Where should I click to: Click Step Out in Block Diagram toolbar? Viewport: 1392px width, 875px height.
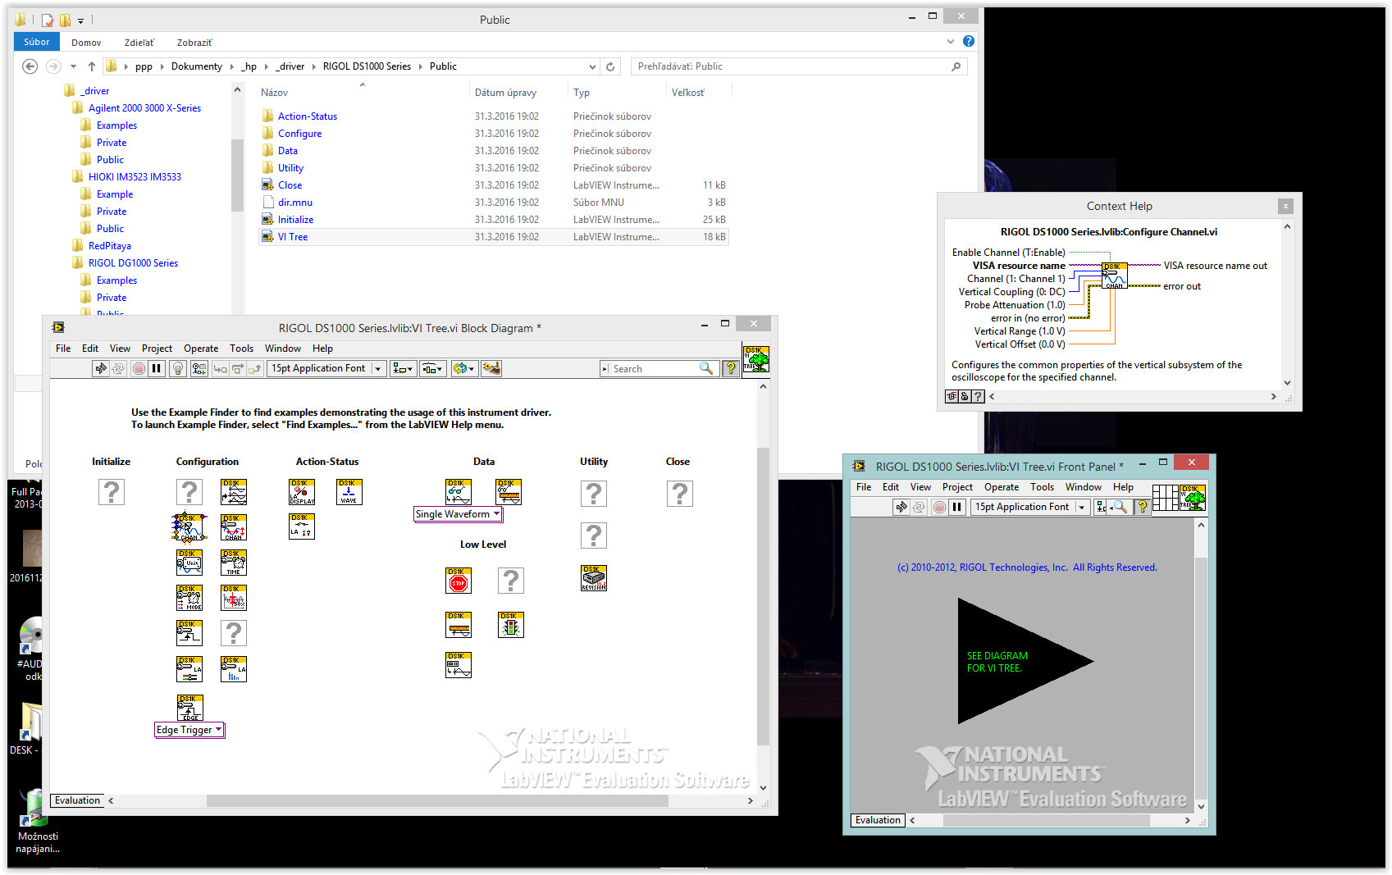click(255, 369)
